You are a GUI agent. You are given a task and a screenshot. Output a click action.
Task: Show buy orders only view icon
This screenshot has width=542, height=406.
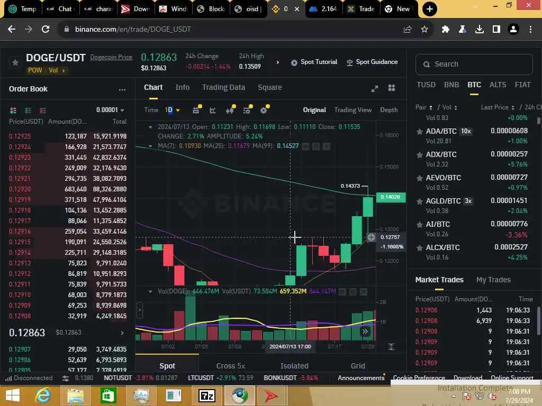28,110
